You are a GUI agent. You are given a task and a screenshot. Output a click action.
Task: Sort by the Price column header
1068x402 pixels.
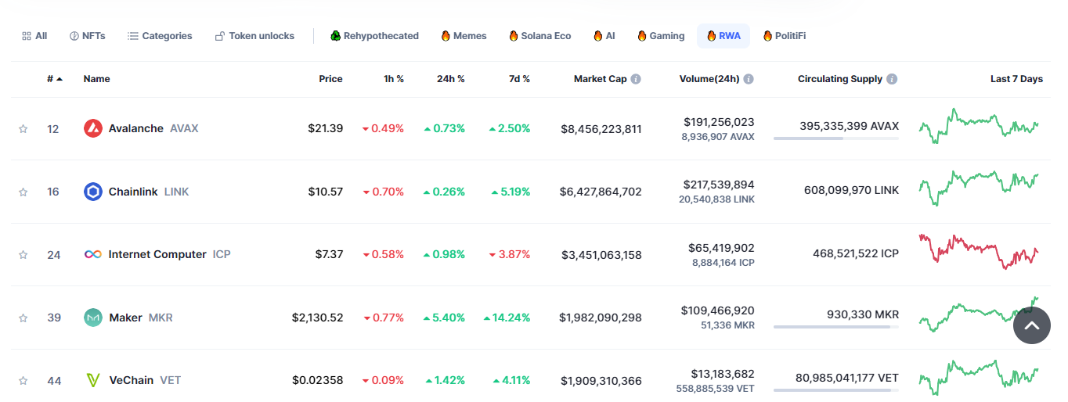click(x=330, y=79)
